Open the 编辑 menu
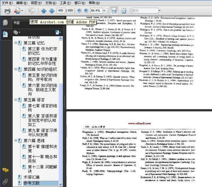Viewport: 212px width, 187px height. (x=22, y=3)
